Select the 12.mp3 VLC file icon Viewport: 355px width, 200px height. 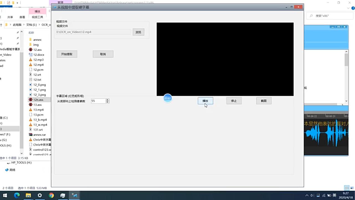[x=31, y=60]
